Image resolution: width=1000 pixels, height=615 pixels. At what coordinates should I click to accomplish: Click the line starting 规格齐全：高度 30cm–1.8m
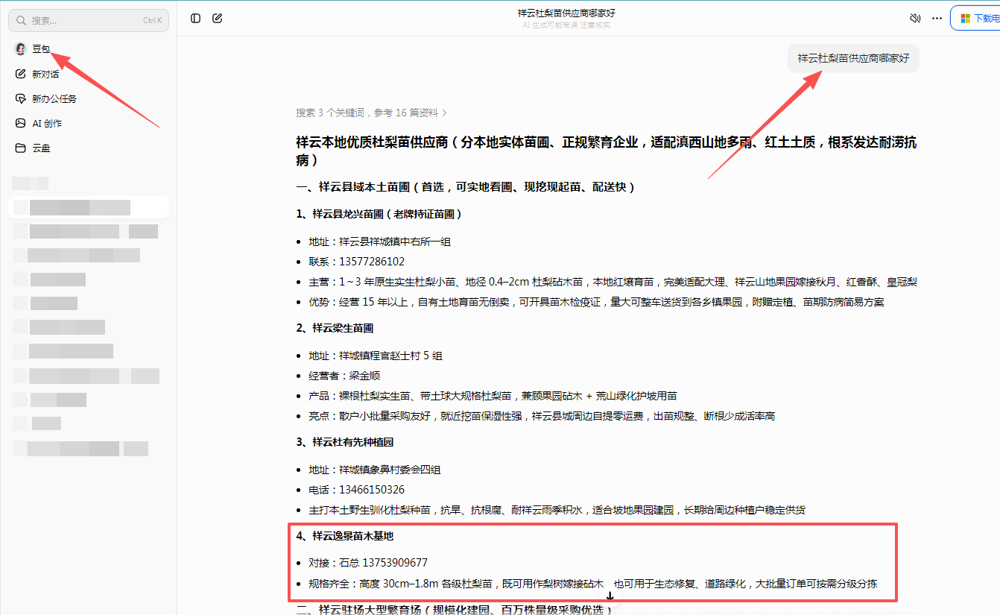(593, 584)
